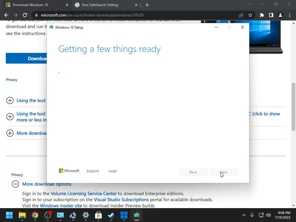Open volume control tray icon

pos(268,215)
